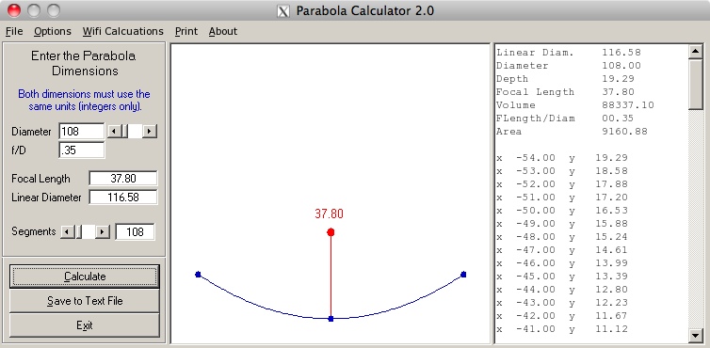Select the x -47.00 coordinate row
This screenshot has height=348, width=710.
tap(562, 249)
